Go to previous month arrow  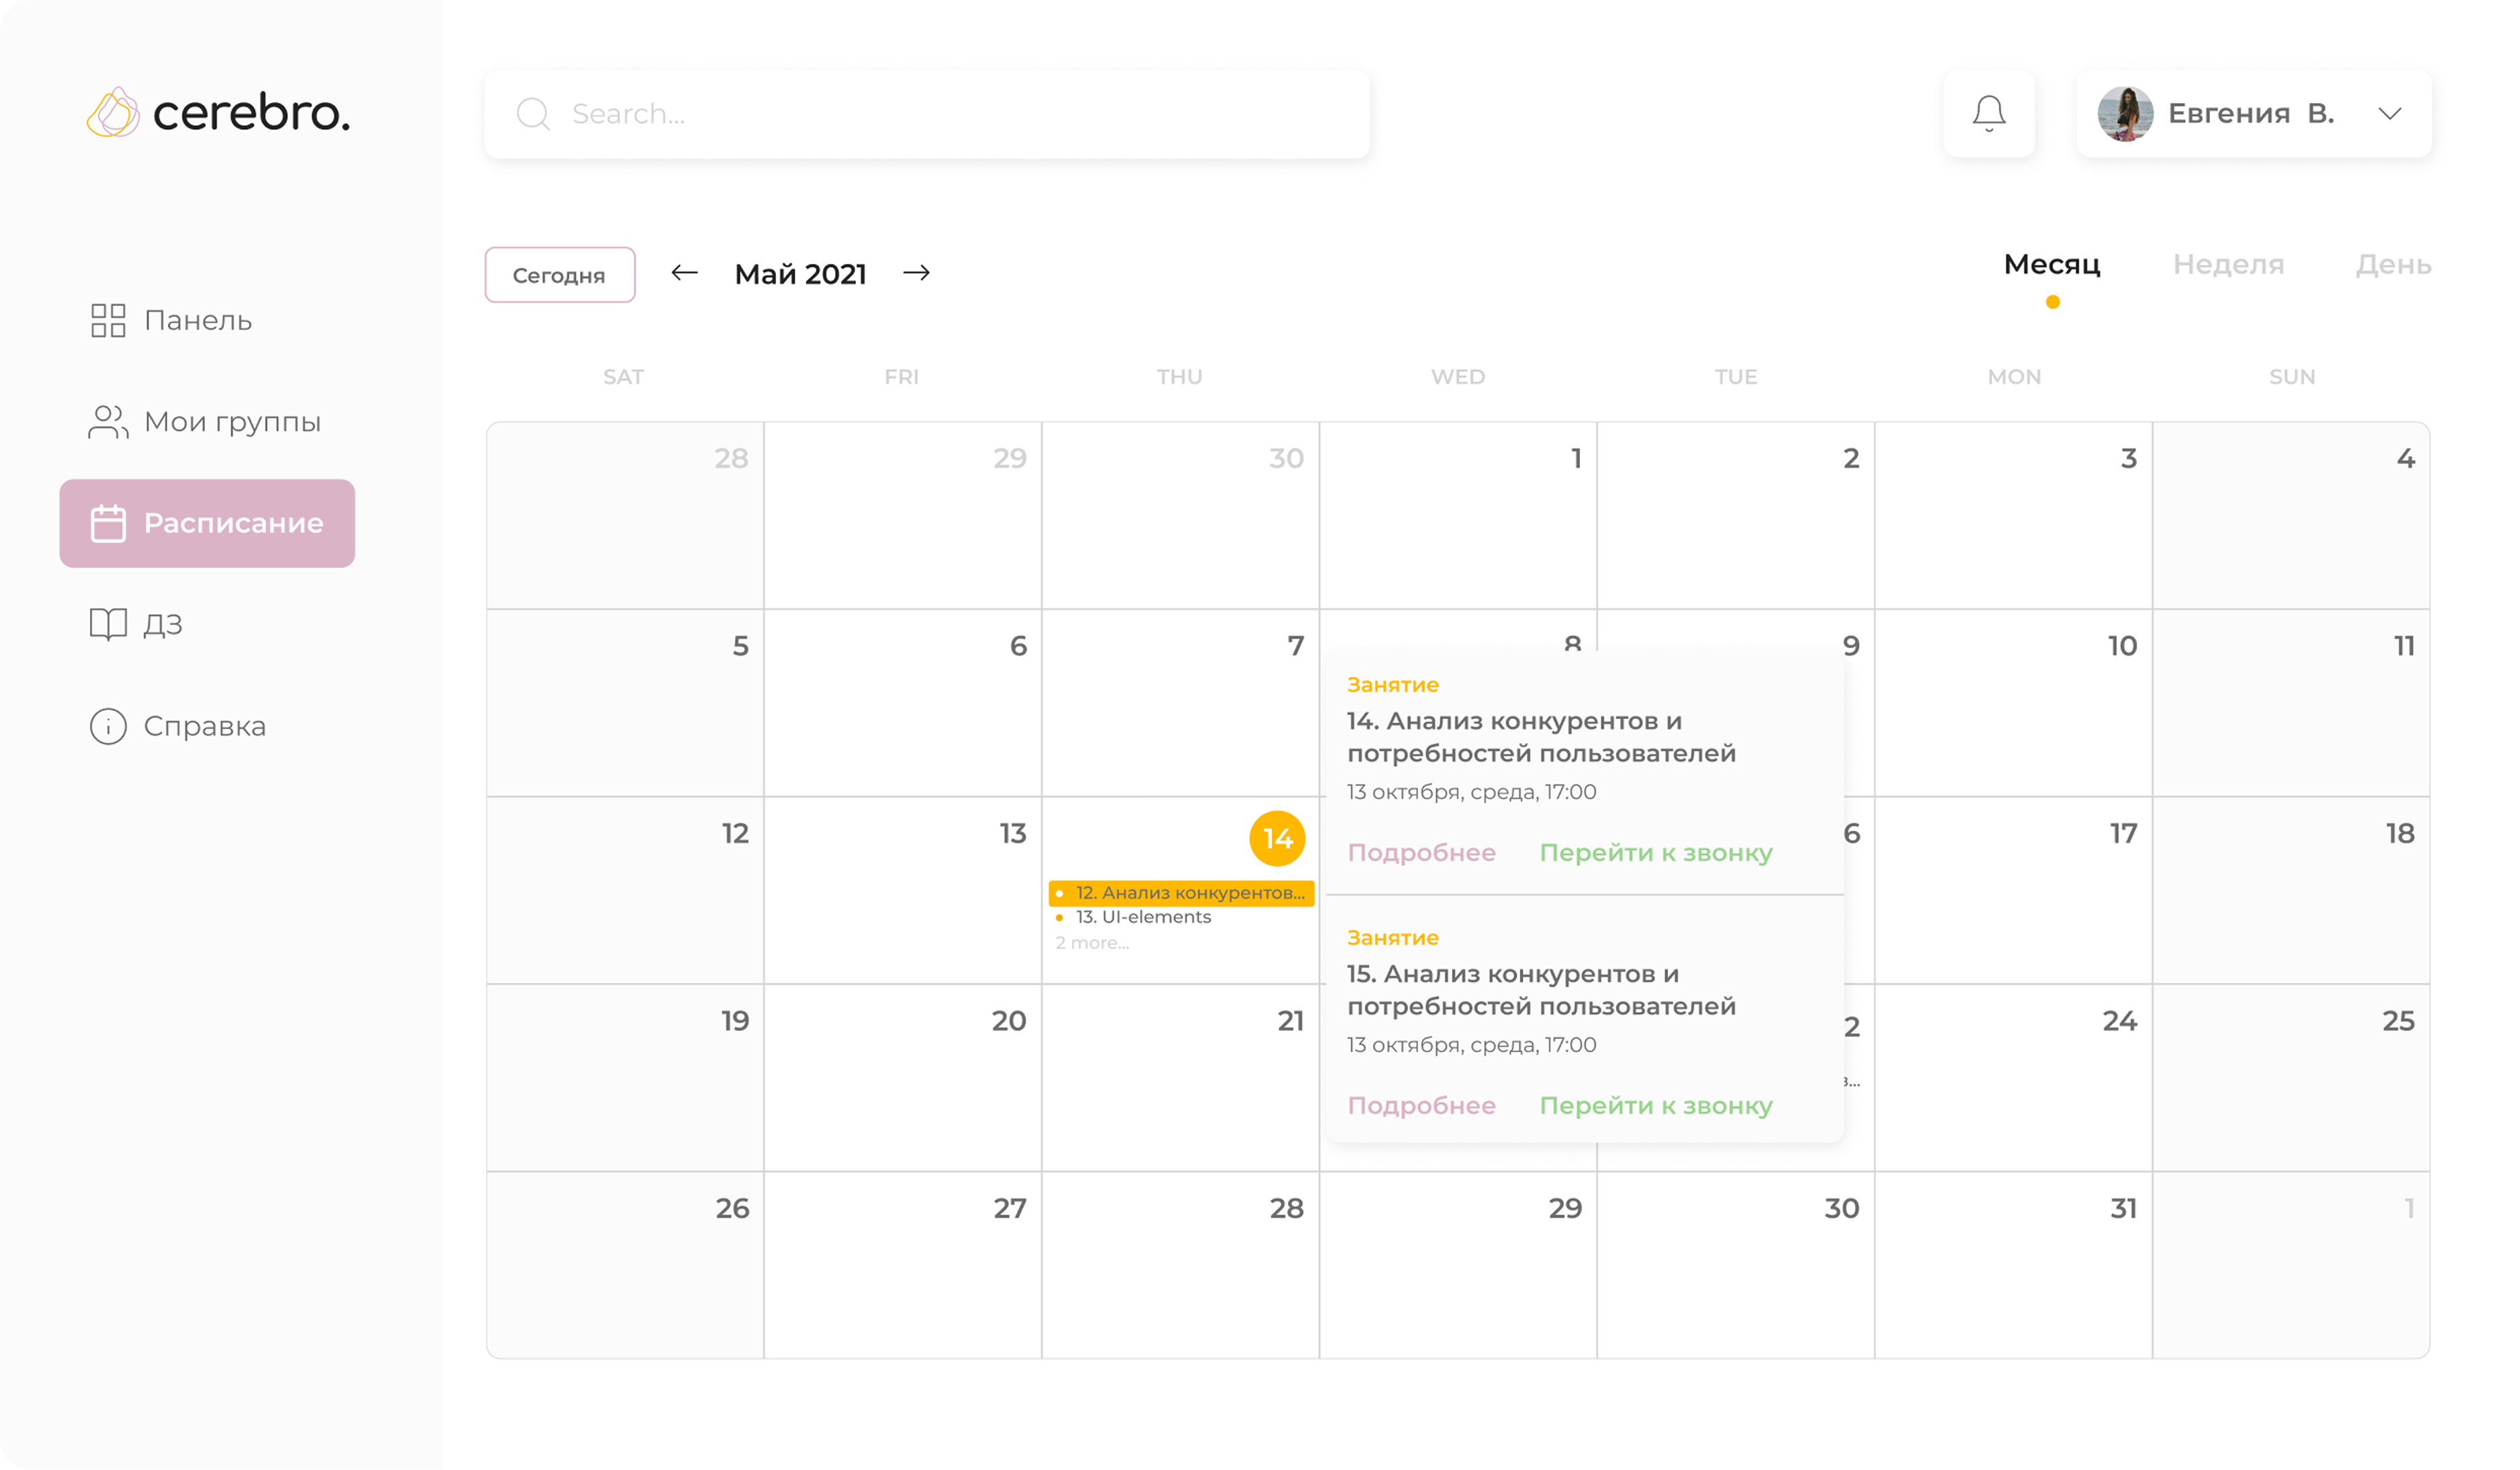(684, 273)
